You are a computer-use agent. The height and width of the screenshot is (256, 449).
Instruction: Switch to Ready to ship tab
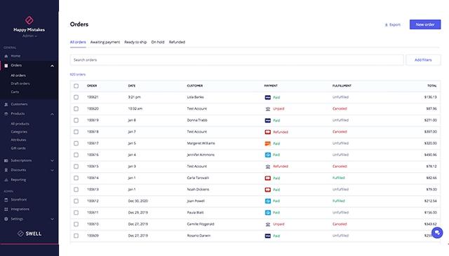tap(135, 42)
